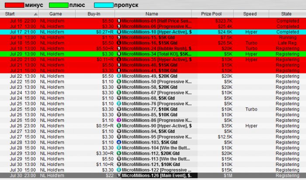Click the Jul 20 13:00 start cell
The image size is (306, 180).
[23, 54]
